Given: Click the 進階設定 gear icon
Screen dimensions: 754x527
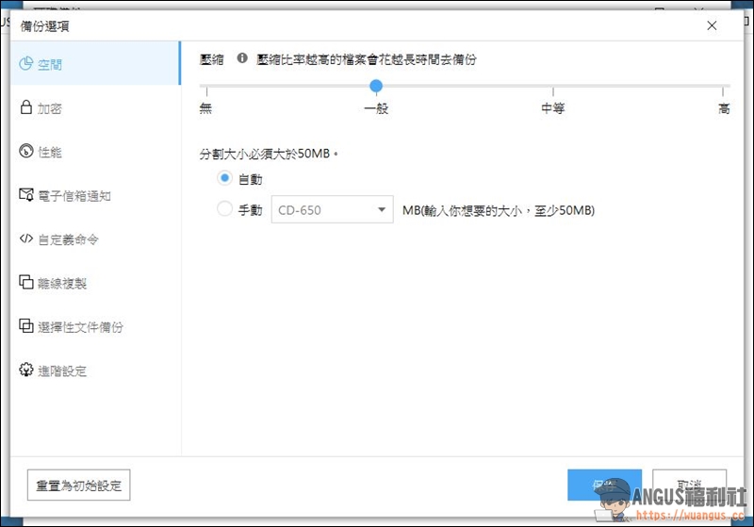Looking at the screenshot, I should (x=26, y=371).
